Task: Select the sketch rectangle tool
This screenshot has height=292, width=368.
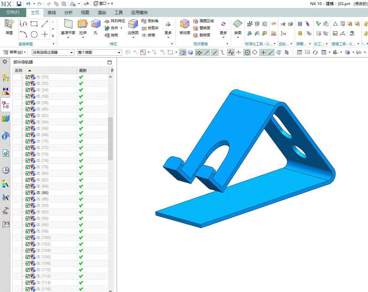Action: click(34, 24)
